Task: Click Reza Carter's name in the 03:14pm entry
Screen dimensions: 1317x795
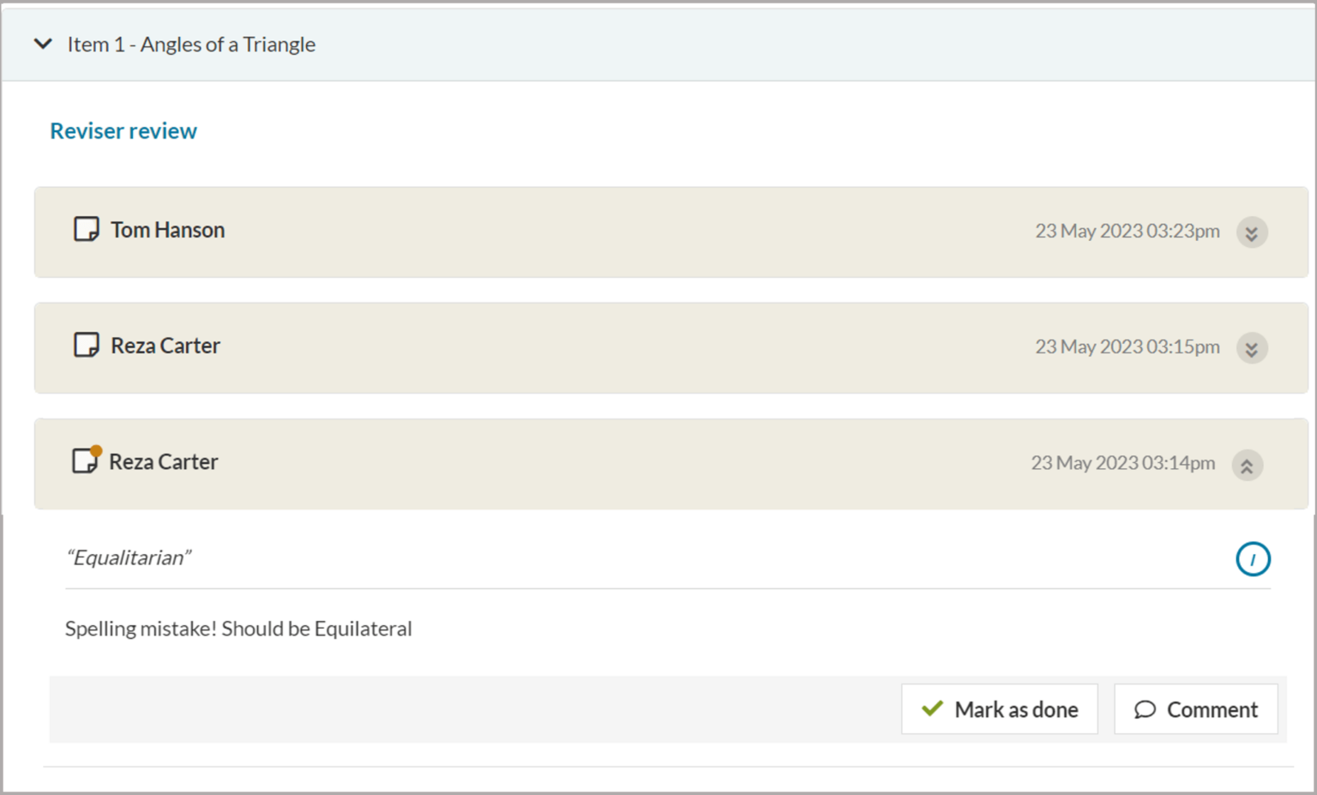Action: (163, 461)
